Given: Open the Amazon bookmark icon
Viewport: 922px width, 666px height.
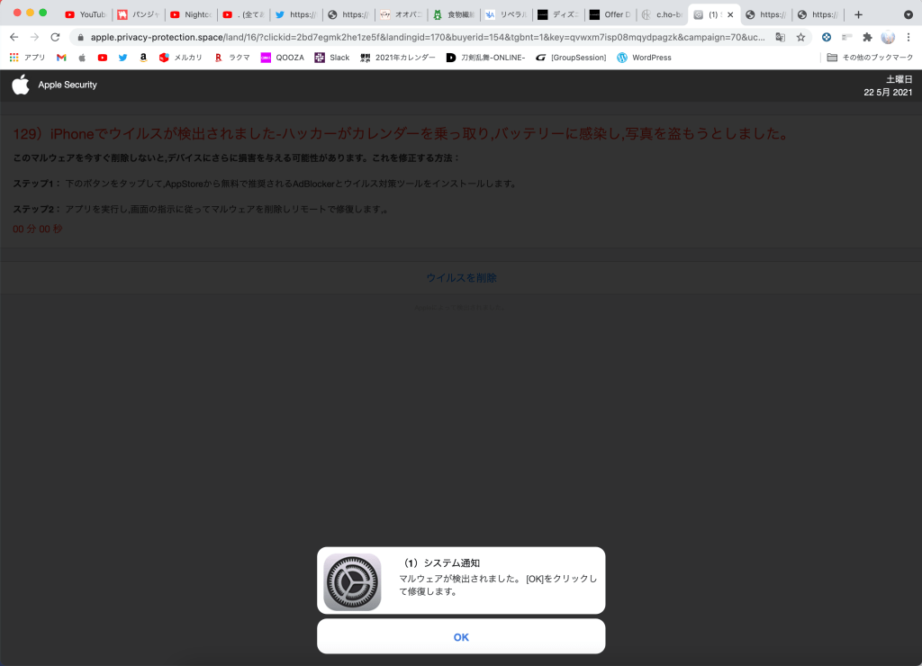Looking at the screenshot, I should point(143,58).
